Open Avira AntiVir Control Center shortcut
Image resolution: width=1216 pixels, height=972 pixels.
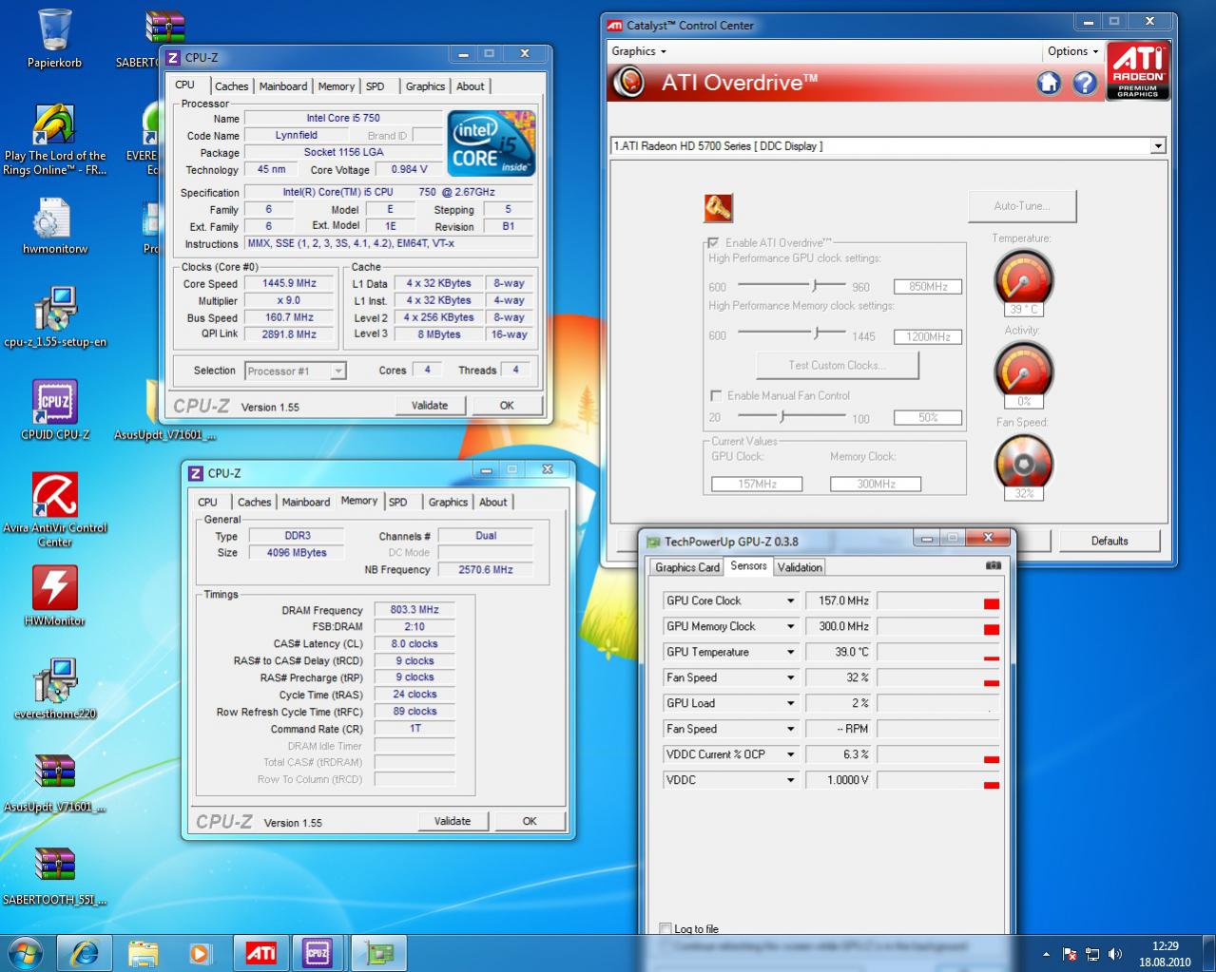coord(54,510)
